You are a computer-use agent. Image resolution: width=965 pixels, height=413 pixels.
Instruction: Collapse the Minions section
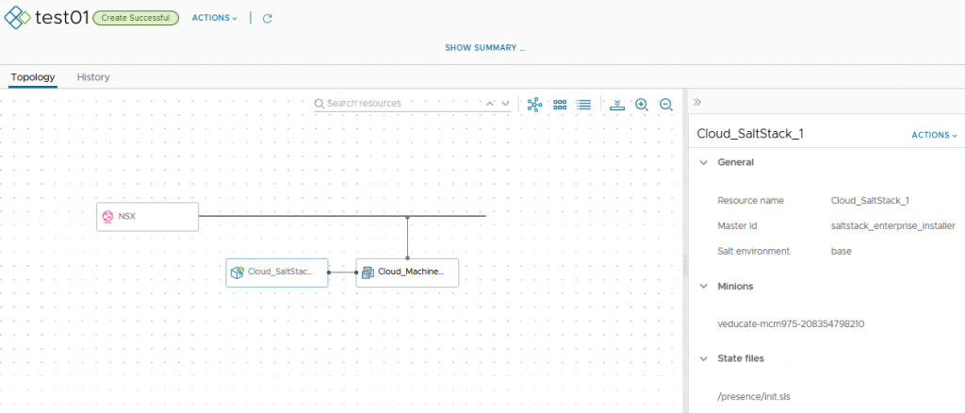coord(703,287)
